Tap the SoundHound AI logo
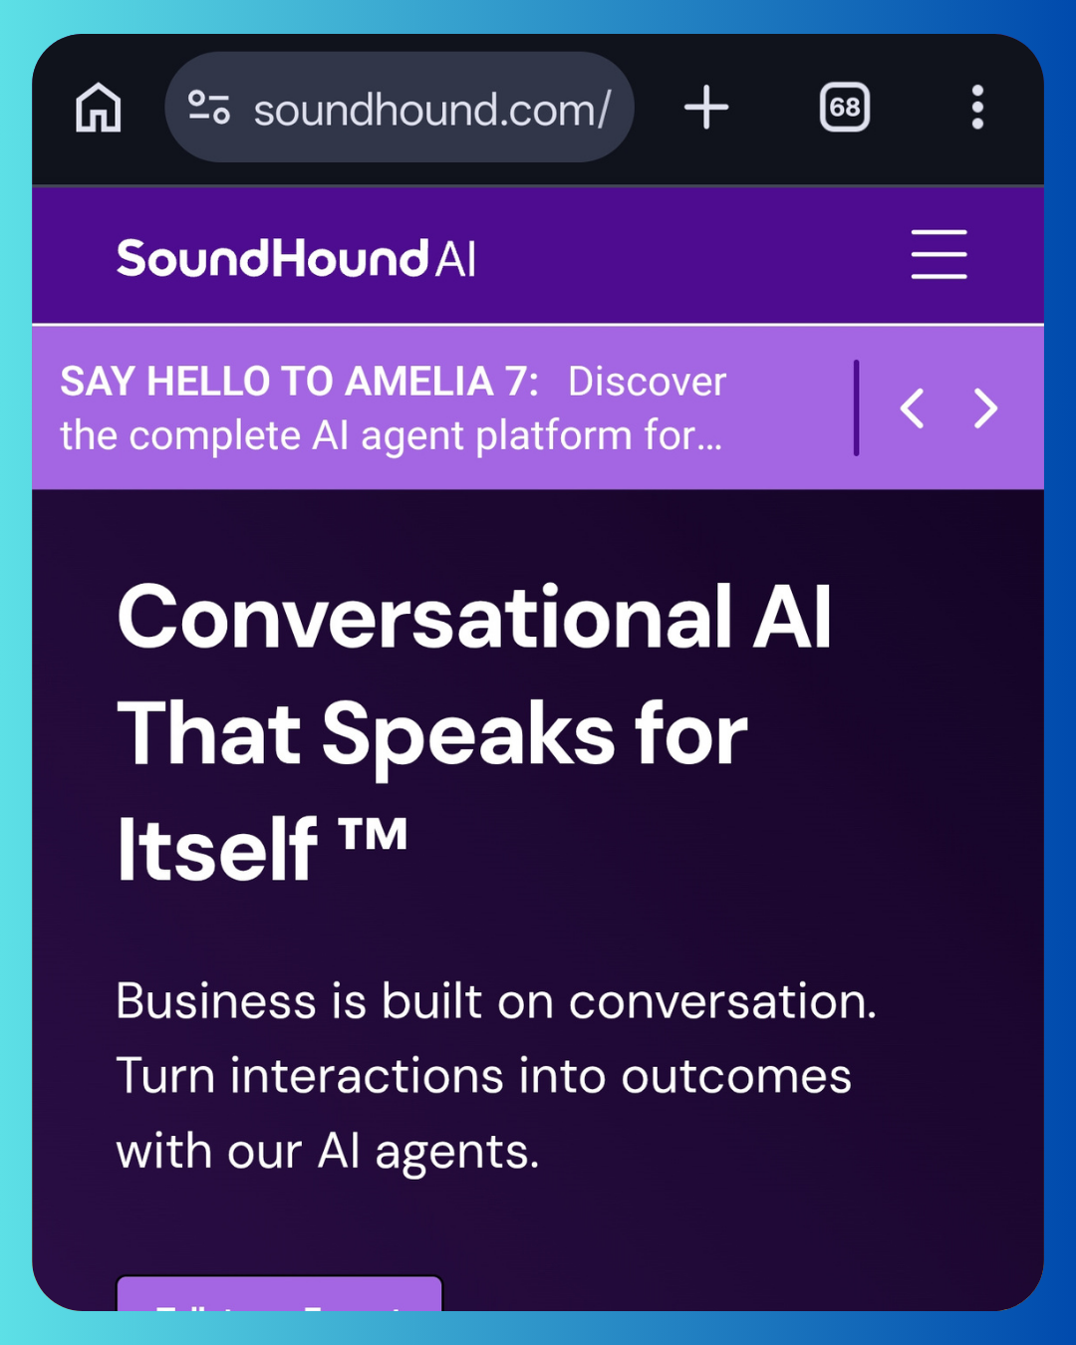Image resolution: width=1076 pixels, height=1345 pixels. point(297,257)
